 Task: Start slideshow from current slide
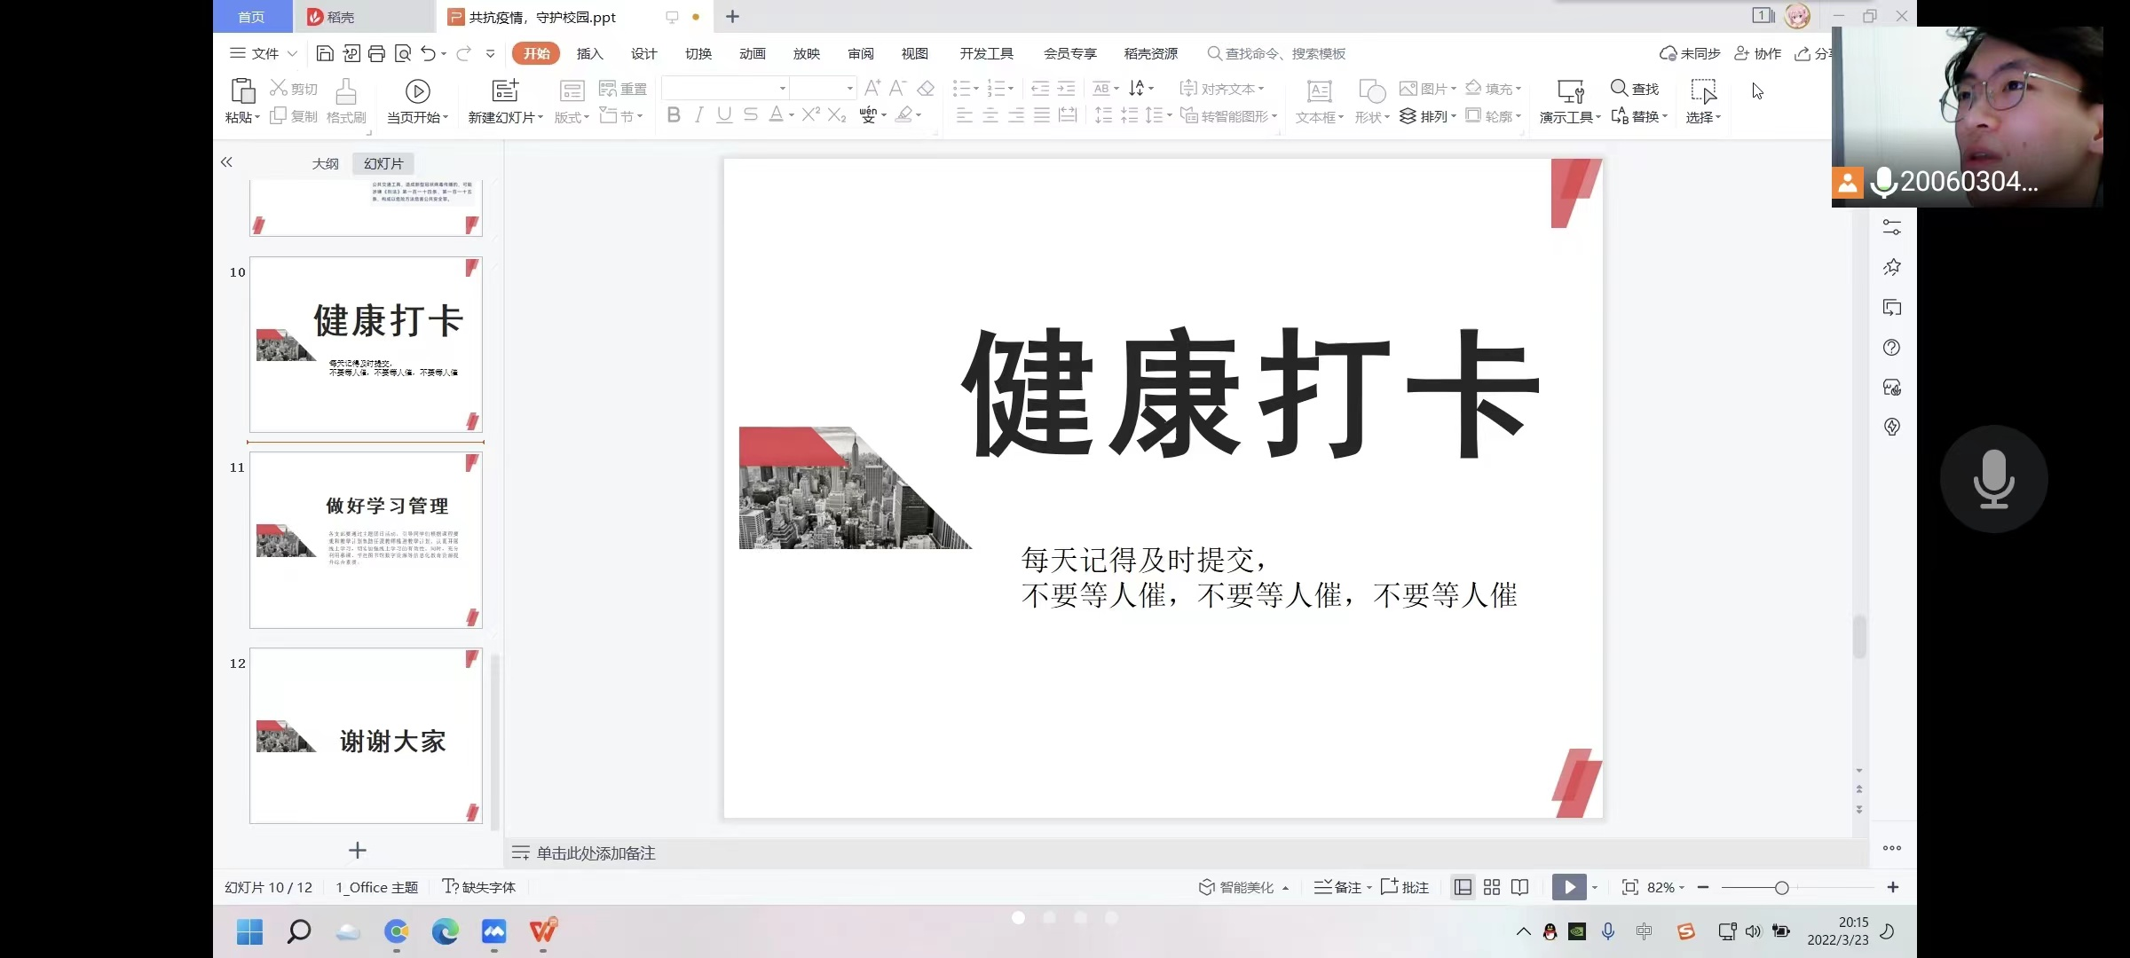(418, 91)
